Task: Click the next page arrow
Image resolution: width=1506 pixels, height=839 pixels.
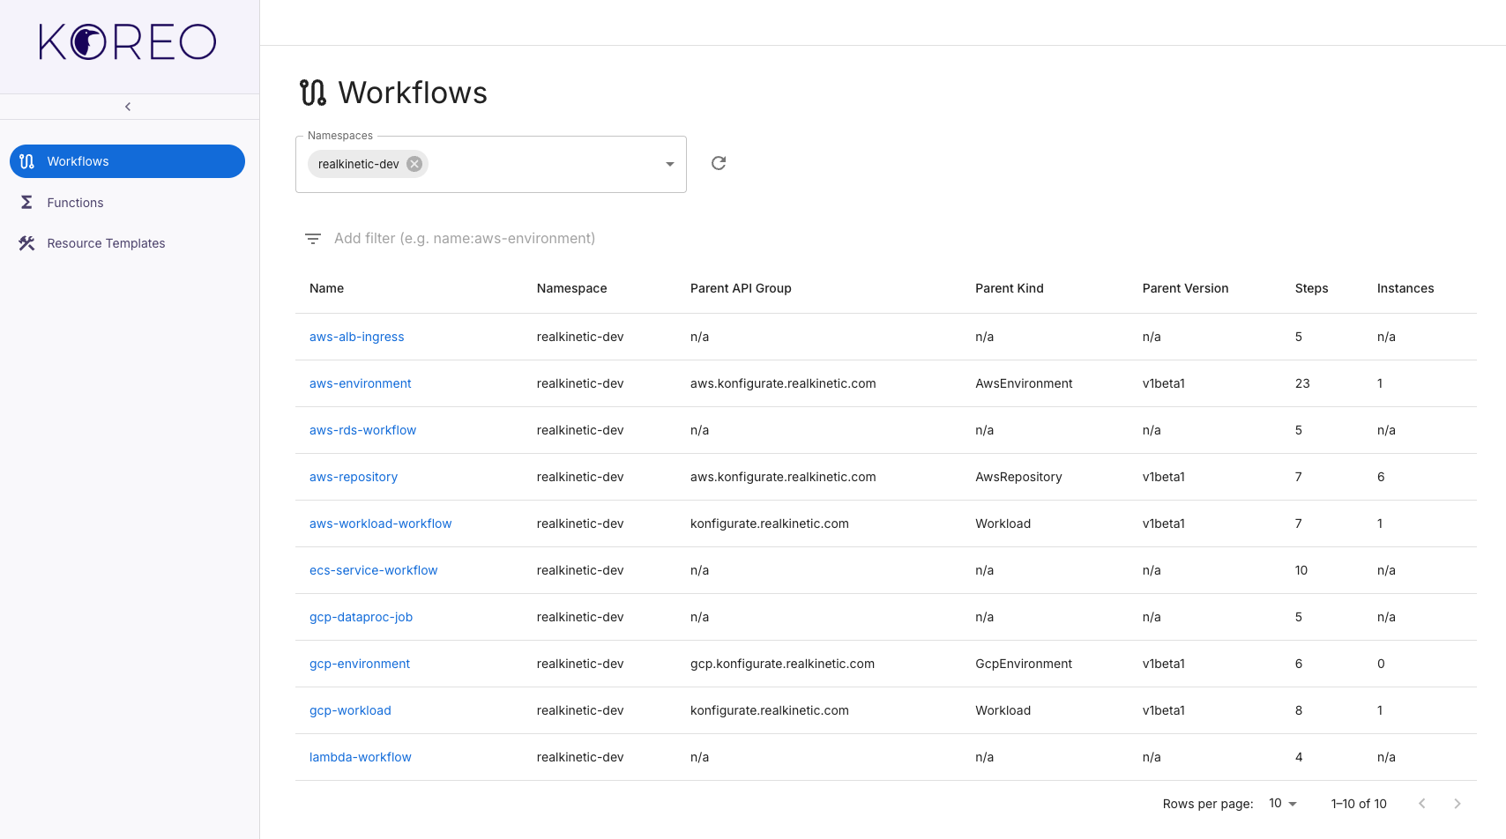Action: click(1457, 803)
